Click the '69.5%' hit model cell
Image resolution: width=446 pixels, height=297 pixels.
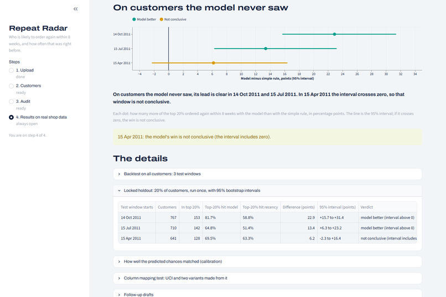point(221,238)
